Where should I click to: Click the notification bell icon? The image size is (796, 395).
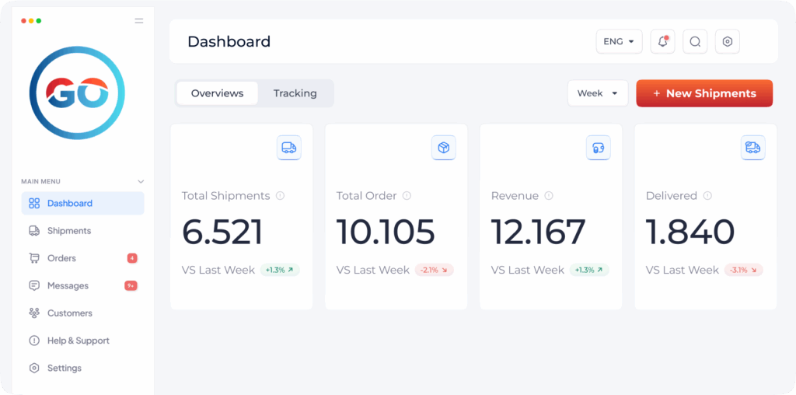[662, 42]
